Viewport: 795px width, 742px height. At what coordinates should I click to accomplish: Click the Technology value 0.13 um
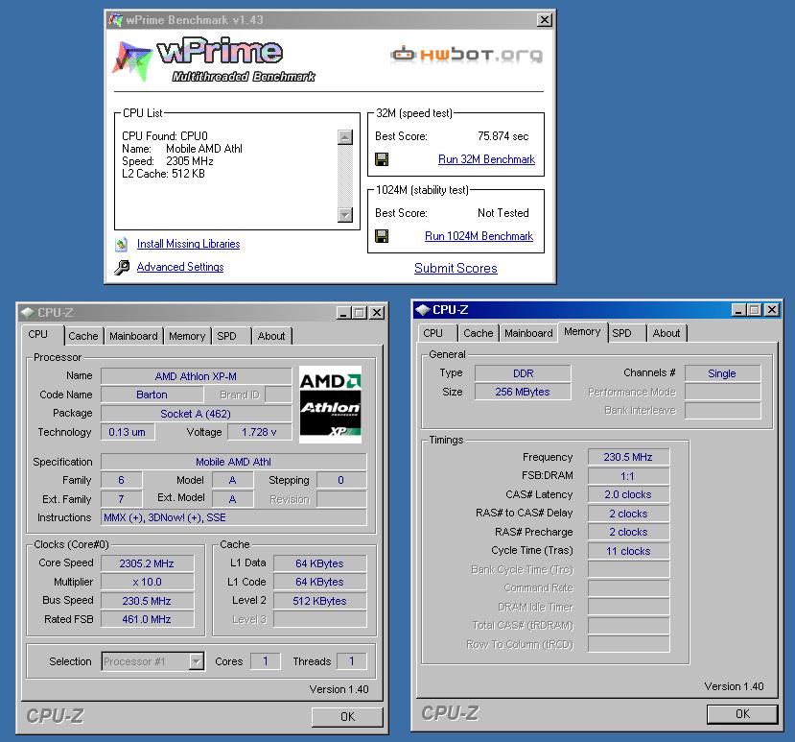(x=128, y=432)
